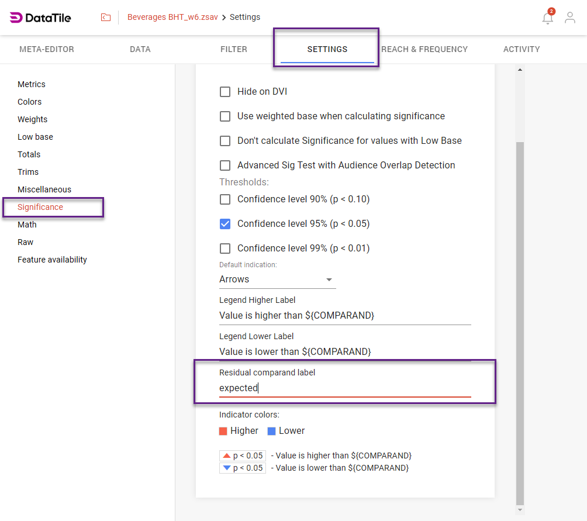Open Feature availability settings section

coord(52,260)
